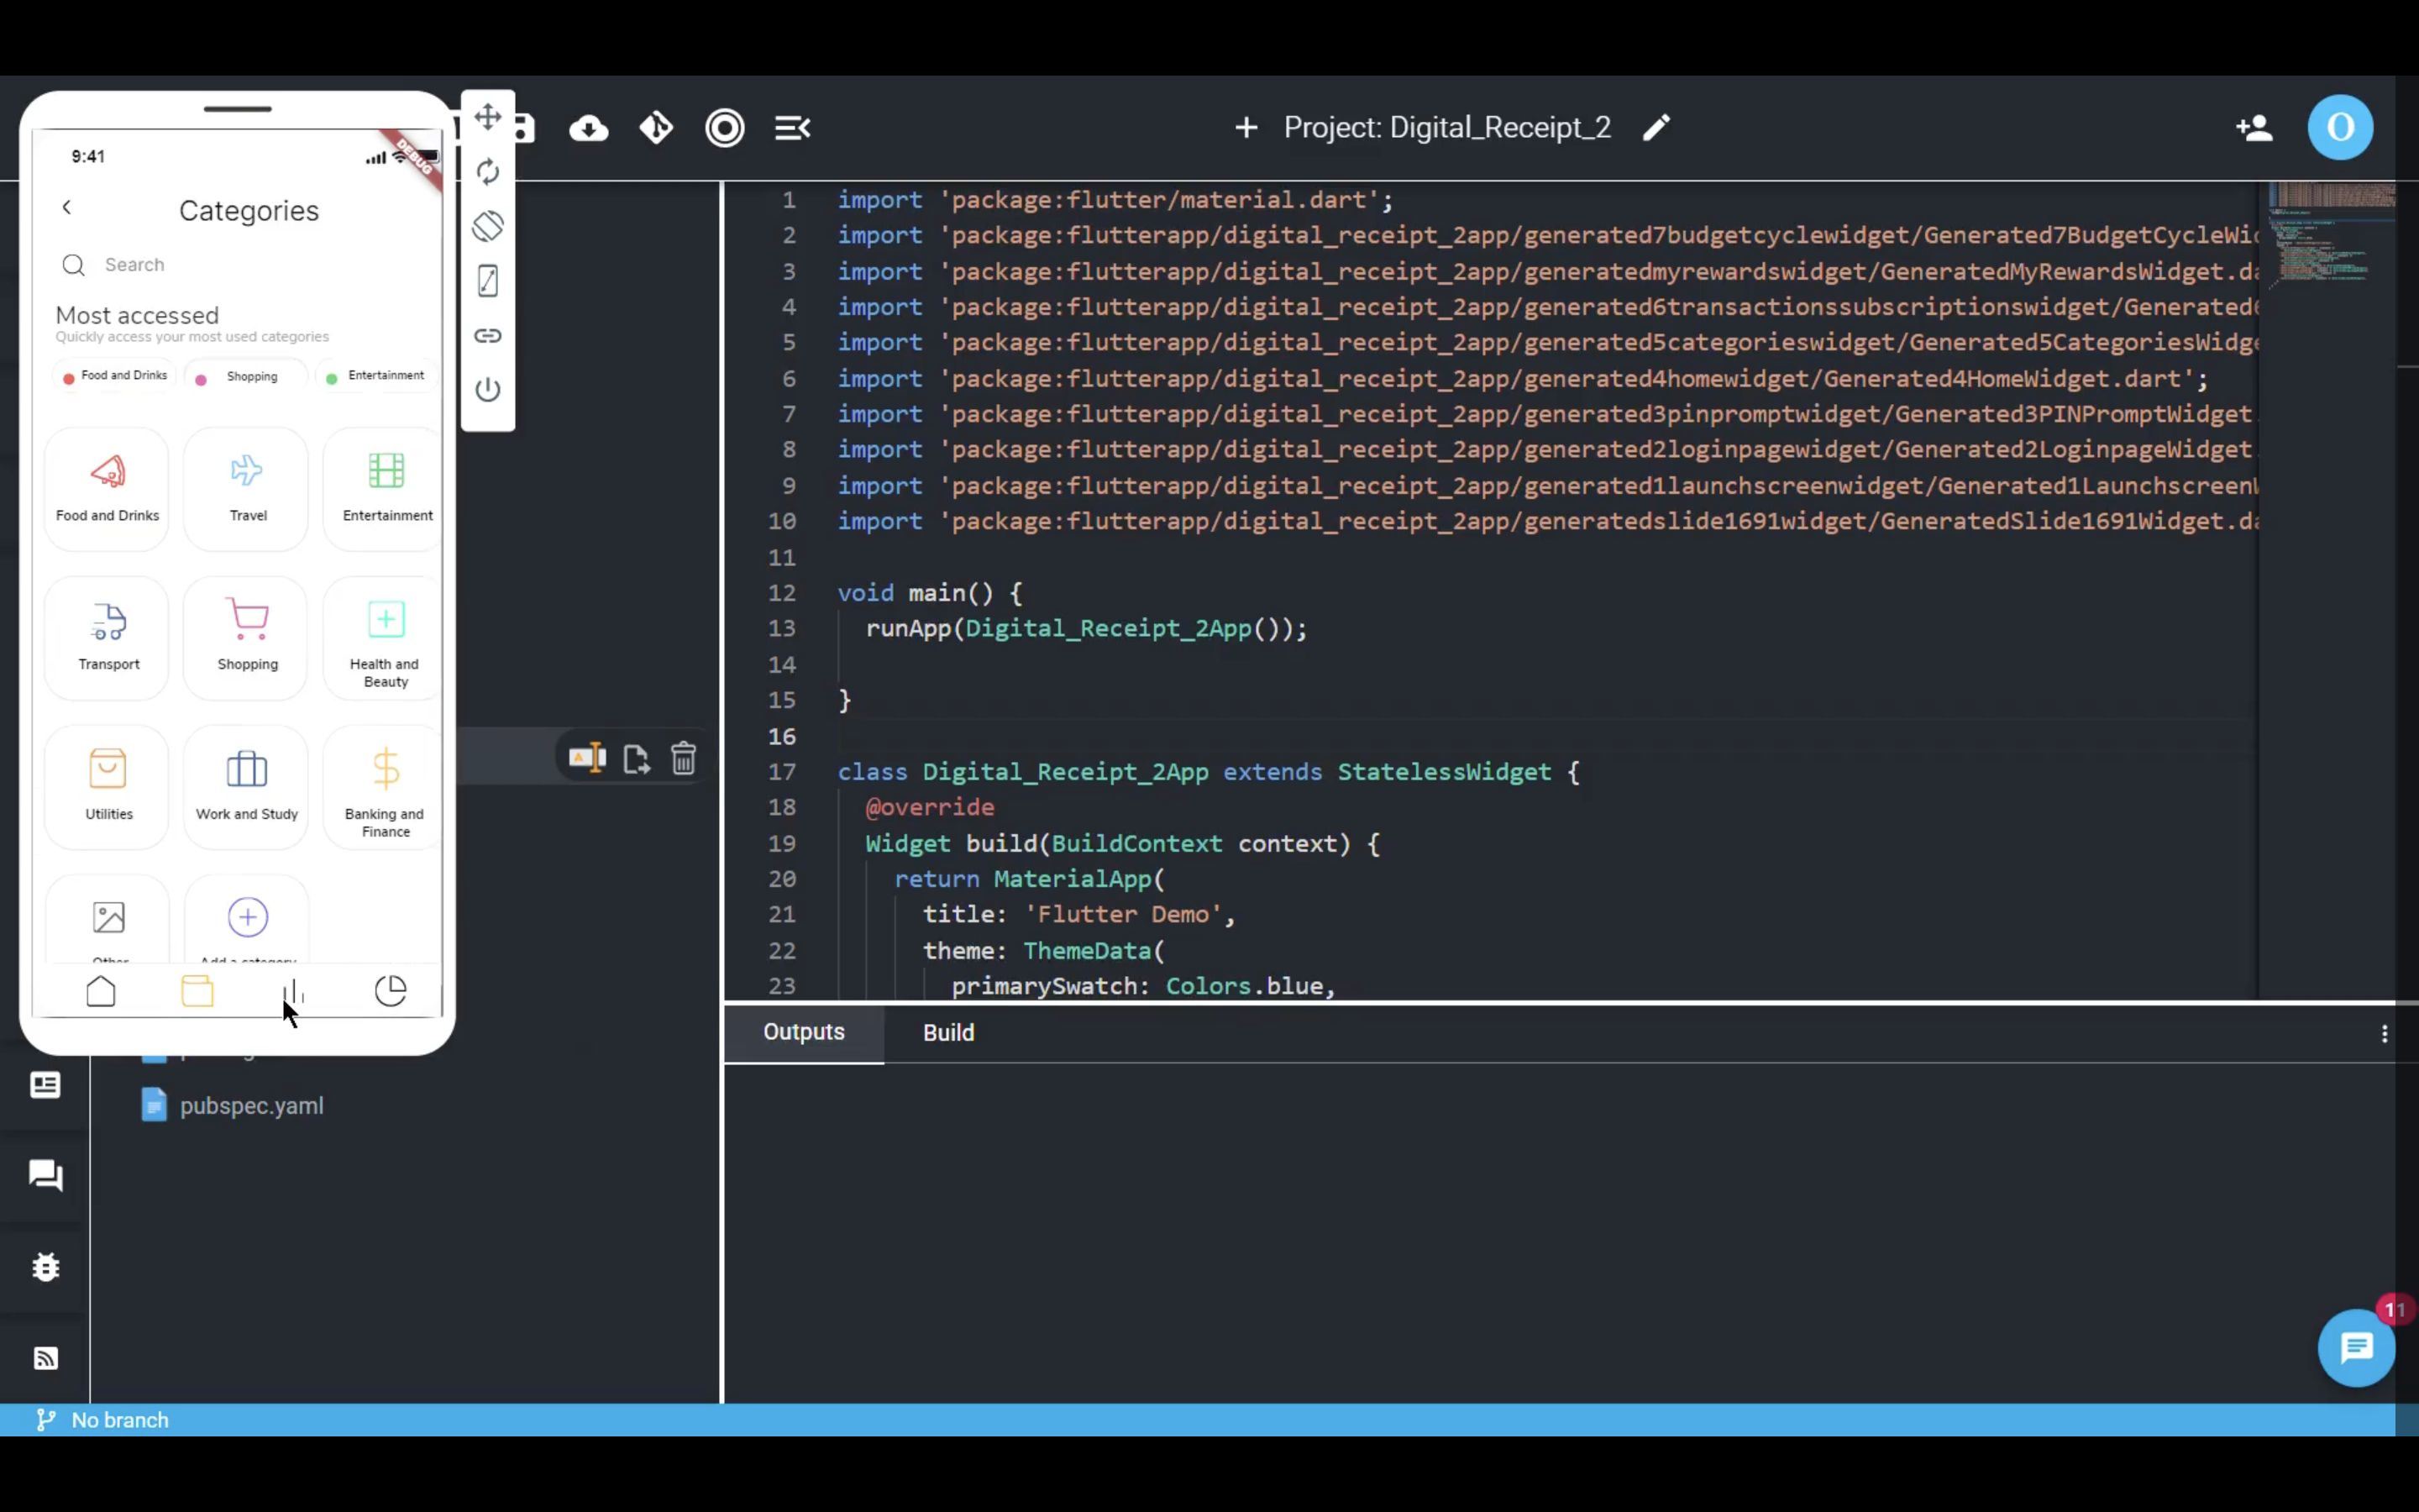
Task: Click the emulator link share icon
Action: point(488,335)
